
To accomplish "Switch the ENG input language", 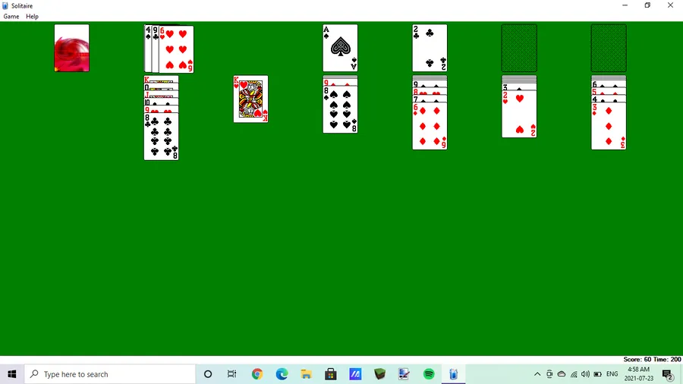I will (612, 374).
